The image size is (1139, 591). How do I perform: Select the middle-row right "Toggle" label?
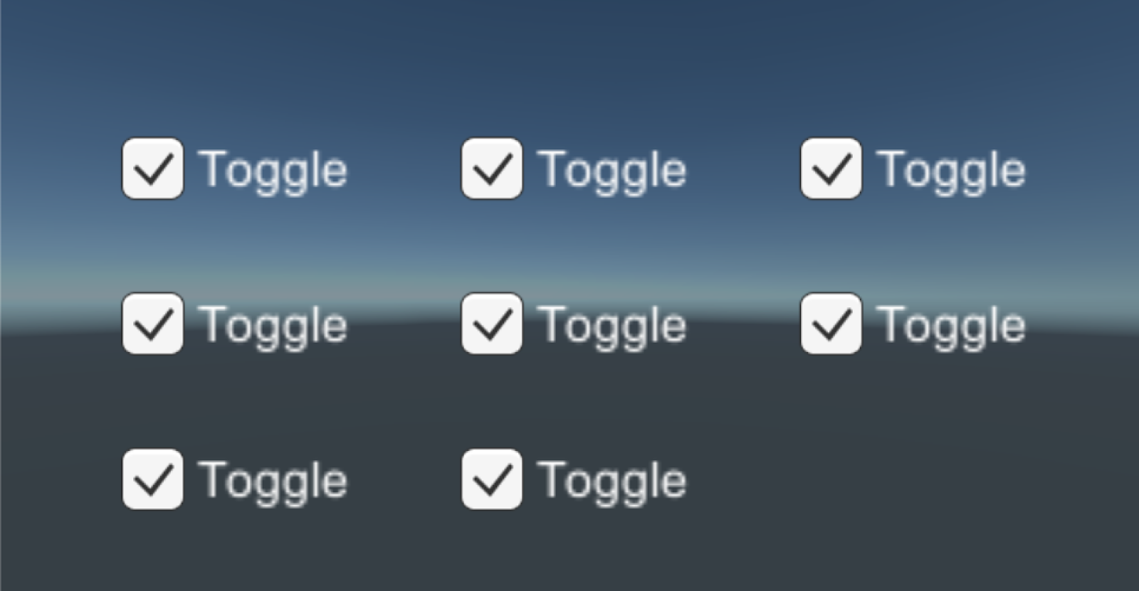952,326
